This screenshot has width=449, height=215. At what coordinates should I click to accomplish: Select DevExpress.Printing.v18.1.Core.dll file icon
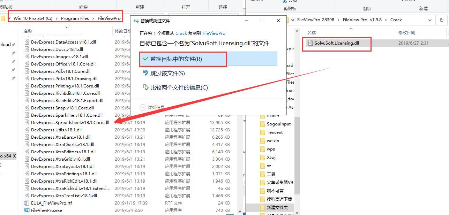click(27, 86)
